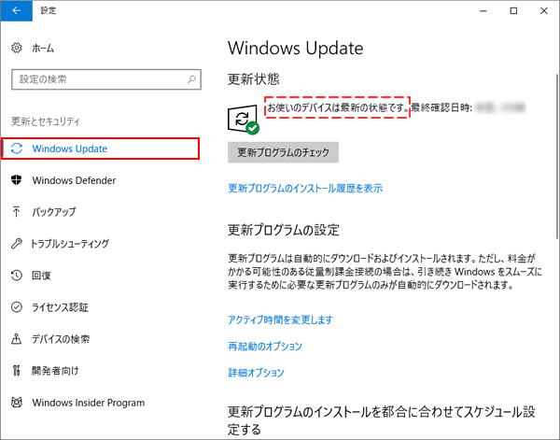
Task: Open 更新プログラムのインストール履歴を表示 link
Action: [x=305, y=188]
